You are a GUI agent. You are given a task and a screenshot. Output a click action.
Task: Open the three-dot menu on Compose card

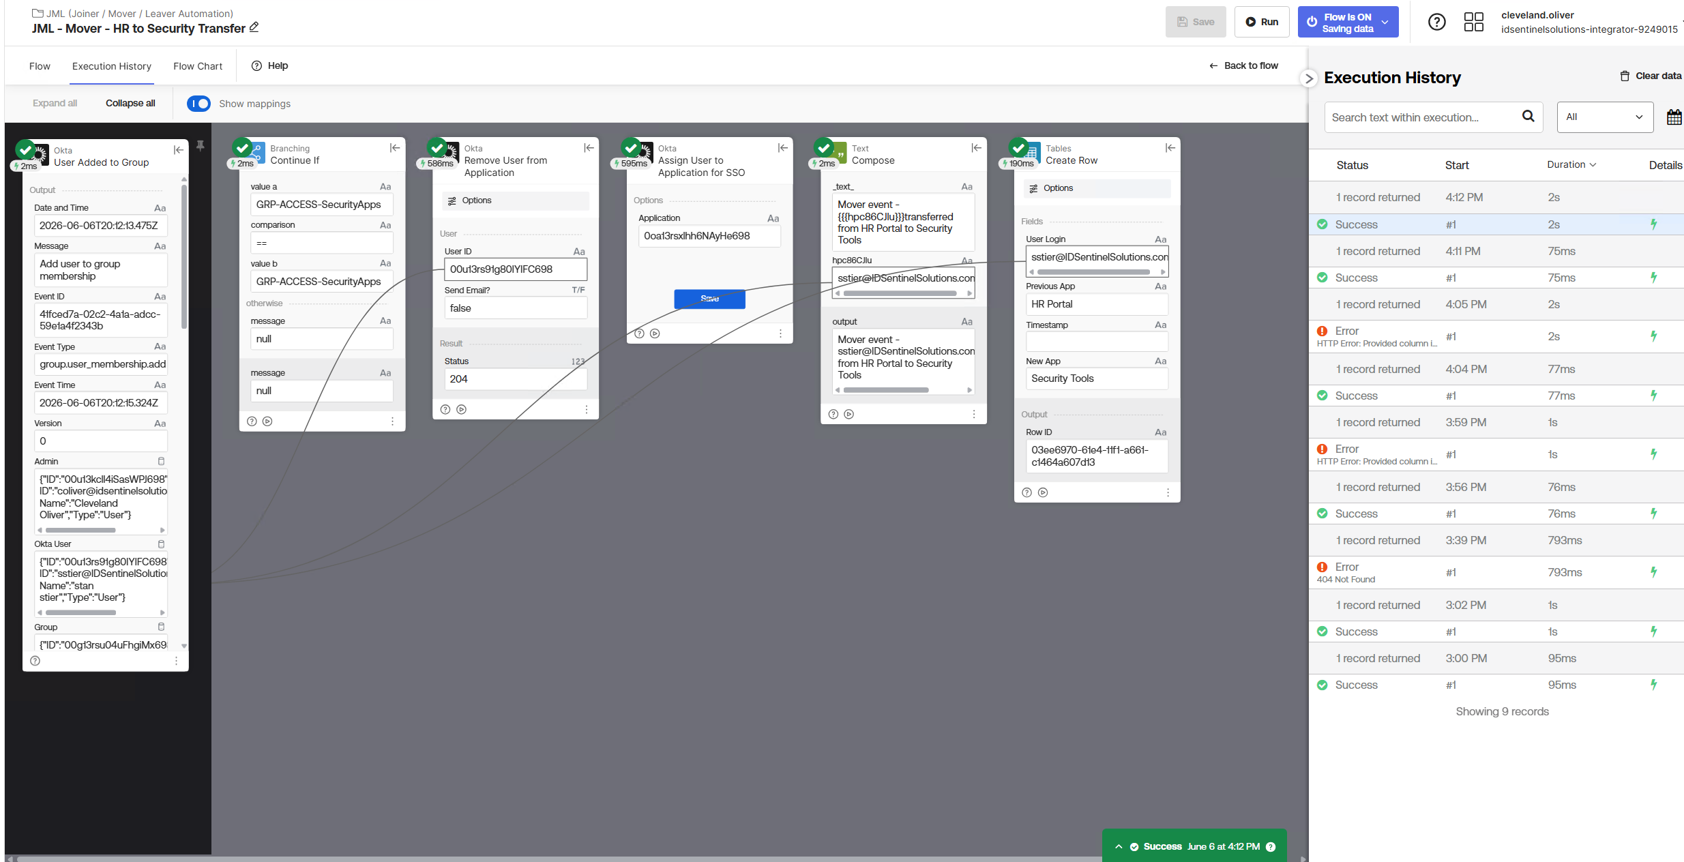(x=973, y=414)
